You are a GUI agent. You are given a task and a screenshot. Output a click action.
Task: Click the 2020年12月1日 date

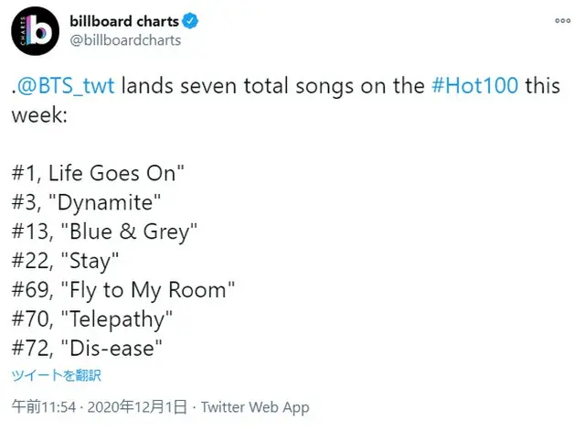click(137, 406)
